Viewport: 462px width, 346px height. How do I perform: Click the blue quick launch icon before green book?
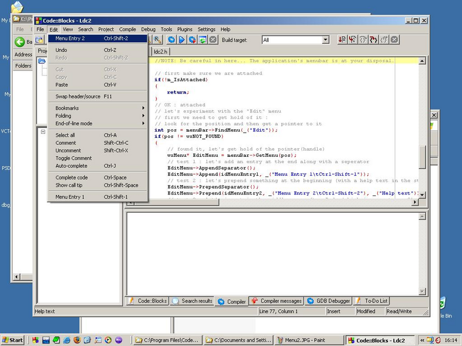(x=46, y=340)
